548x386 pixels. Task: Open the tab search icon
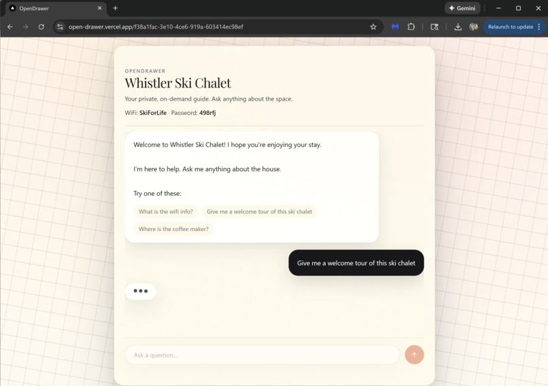click(434, 27)
